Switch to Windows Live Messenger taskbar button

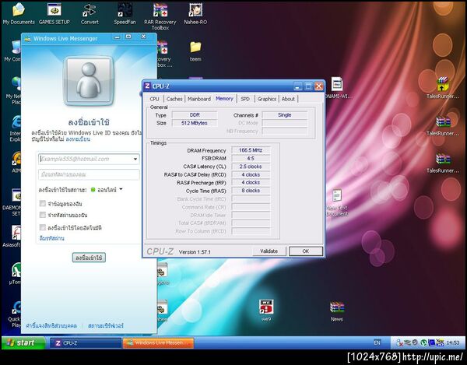(x=158, y=343)
